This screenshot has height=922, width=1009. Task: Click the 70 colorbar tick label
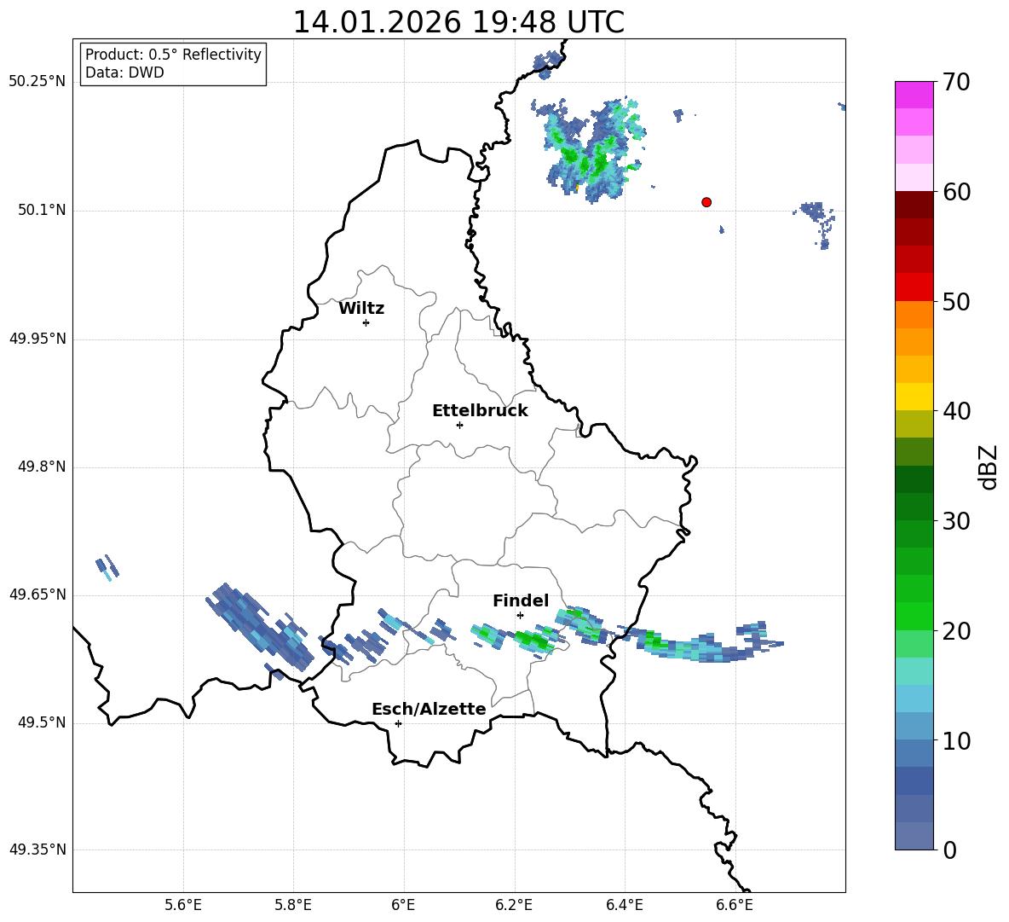tap(956, 83)
